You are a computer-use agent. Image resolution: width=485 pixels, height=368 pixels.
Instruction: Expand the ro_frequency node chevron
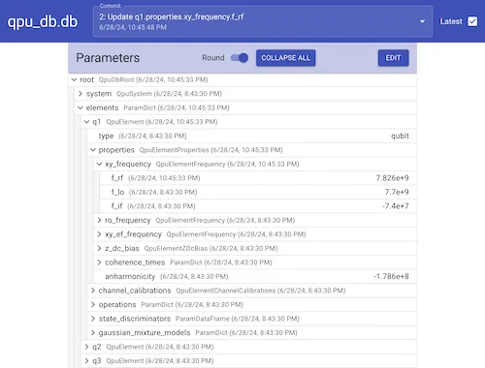(99, 220)
